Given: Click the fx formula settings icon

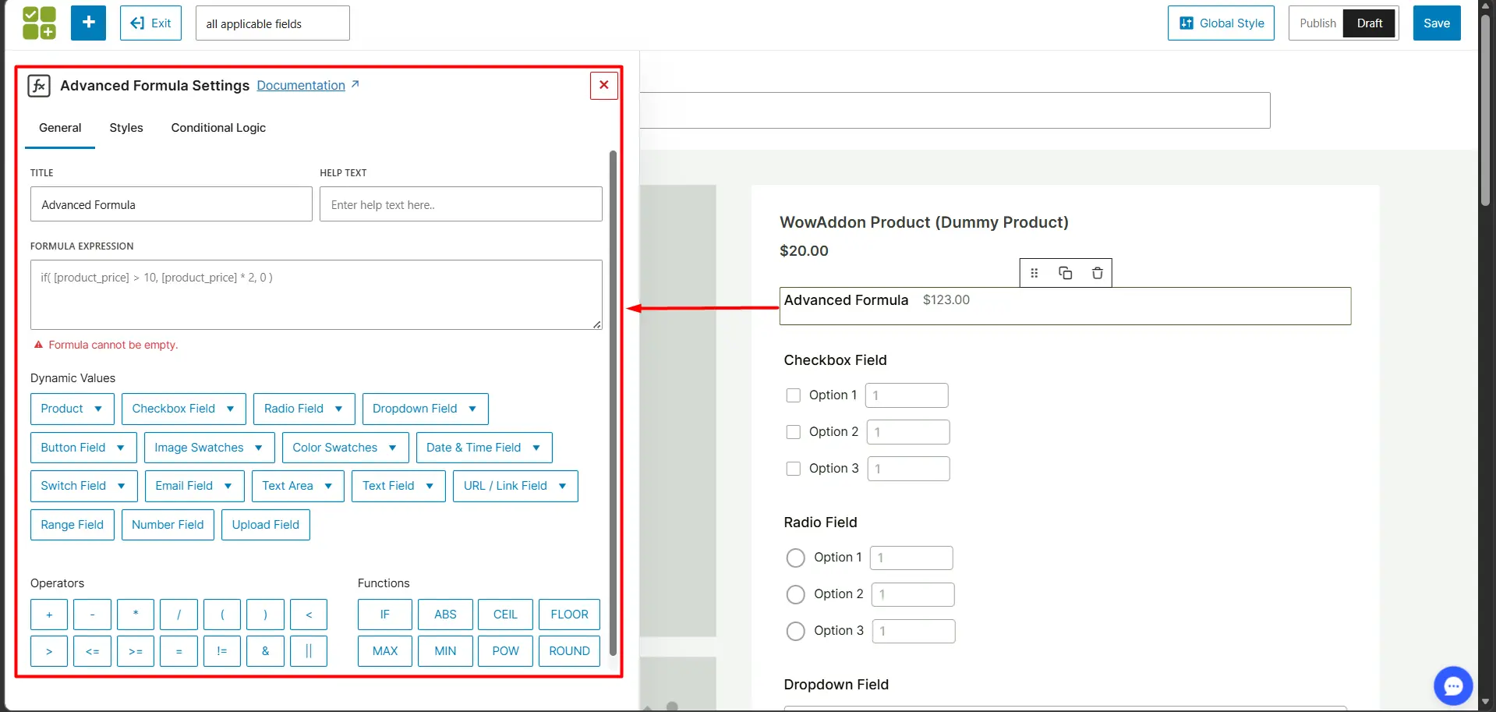Looking at the screenshot, I should (x=39, y=86).
